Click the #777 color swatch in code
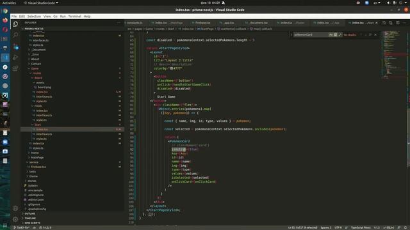Screen dimensions: 410x230 pyautogui.click(x=172, y=68)
